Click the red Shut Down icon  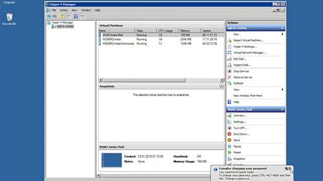click(230, 134)
